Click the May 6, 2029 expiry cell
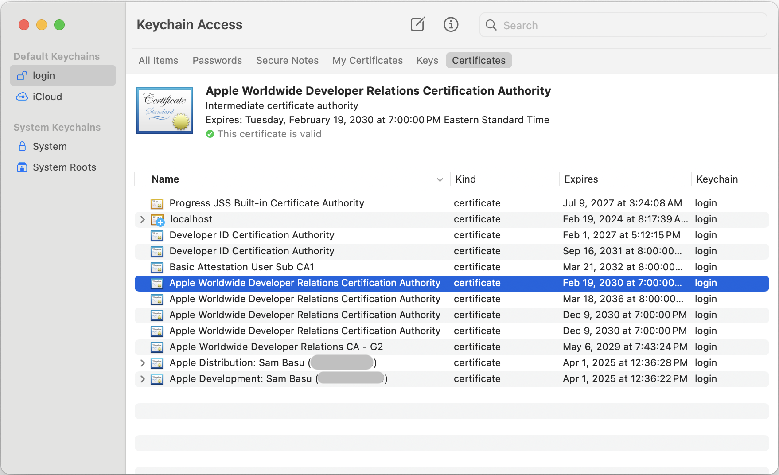Image resolution: width=779 pixels, height=475 pixels. (625, 347)
